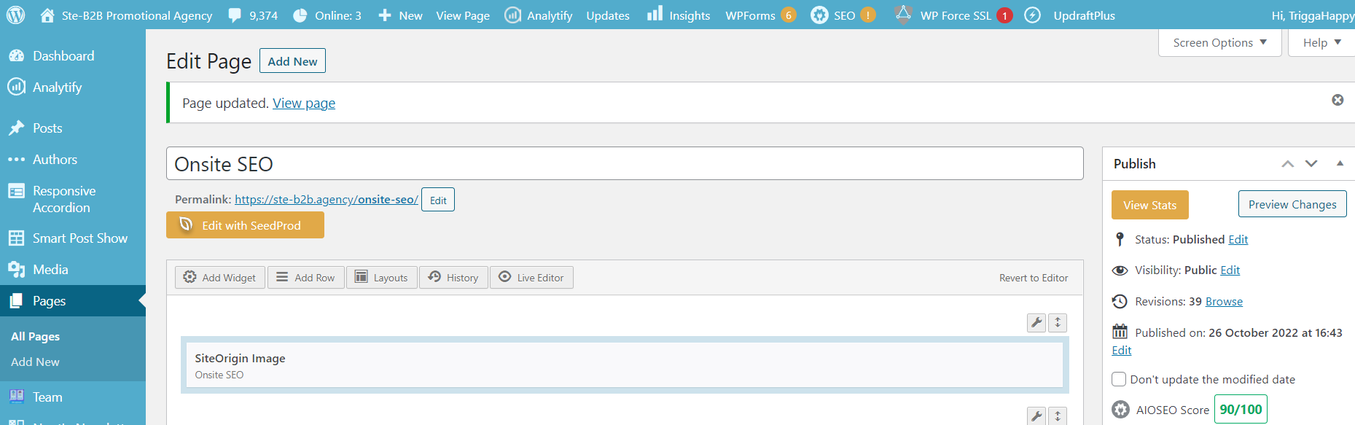Click the Onsite SEO title field
The image size is (1355, 425).
pos(624,164)
